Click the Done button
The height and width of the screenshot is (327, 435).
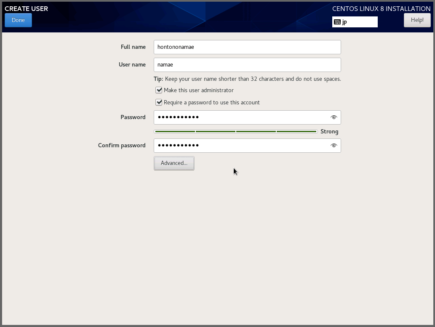[18, 20]
